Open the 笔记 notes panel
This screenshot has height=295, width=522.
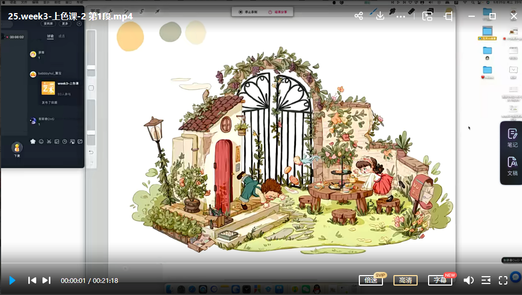click(512, 138)
